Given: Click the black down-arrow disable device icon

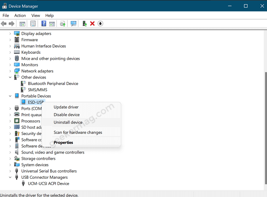Looking at the screenshot, I should point(100,24).
